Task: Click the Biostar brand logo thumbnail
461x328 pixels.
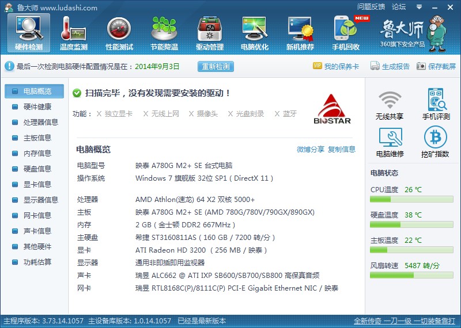Action: (332, 109)
